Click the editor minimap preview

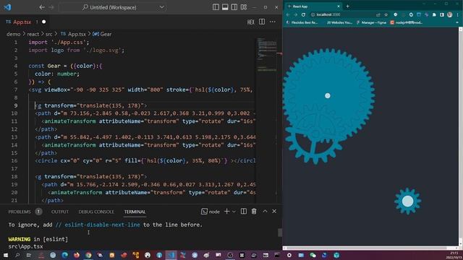coord(267,55)
